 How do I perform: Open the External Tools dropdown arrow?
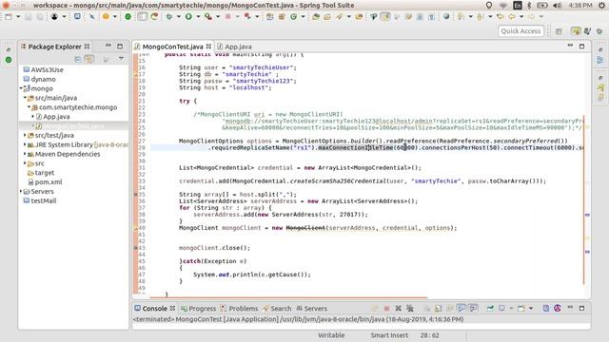(218, 17)
